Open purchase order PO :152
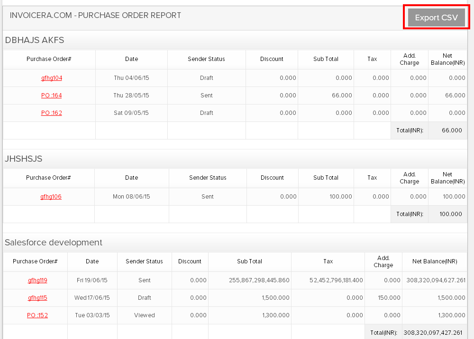 point(37,315)
